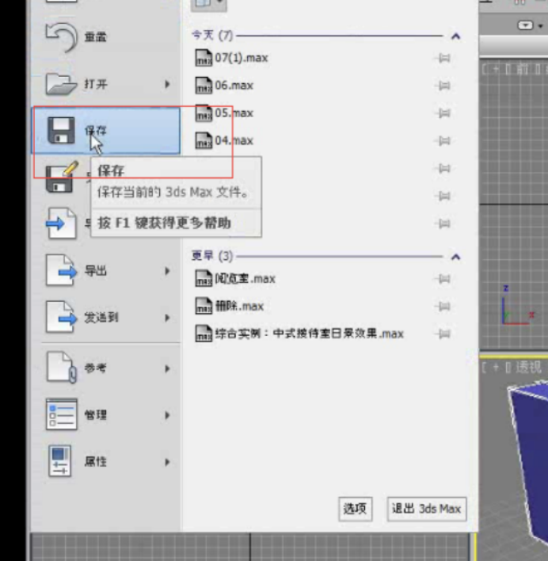Click the 发送到 (Send To) icon

(x=61, y=318)
